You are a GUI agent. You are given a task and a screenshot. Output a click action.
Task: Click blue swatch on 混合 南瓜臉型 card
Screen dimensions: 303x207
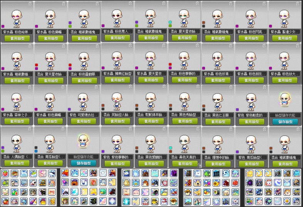(x=36, y=151)
